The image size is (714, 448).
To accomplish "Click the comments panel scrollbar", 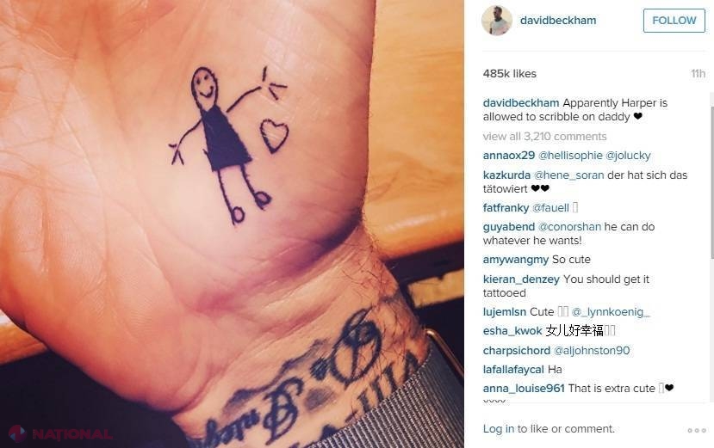I will pyautogui.click(x=711, y=182).
